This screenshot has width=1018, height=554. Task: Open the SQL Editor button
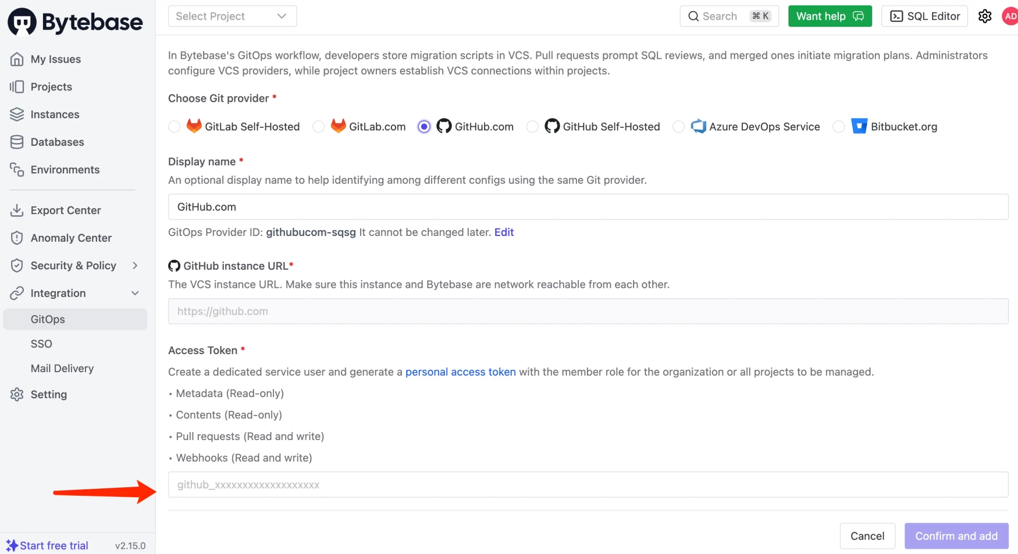[924, 16]
